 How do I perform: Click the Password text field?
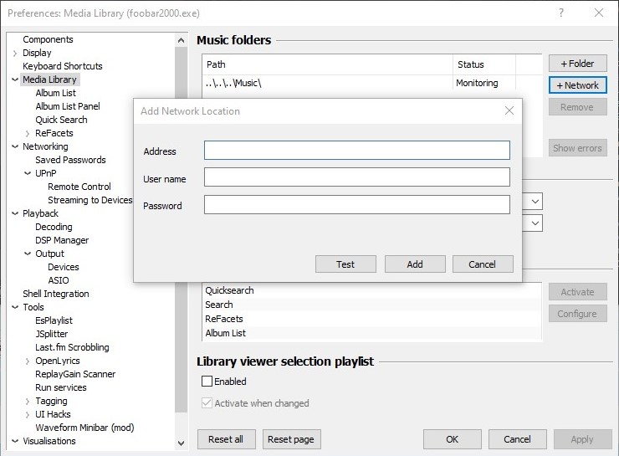[356, 205]
